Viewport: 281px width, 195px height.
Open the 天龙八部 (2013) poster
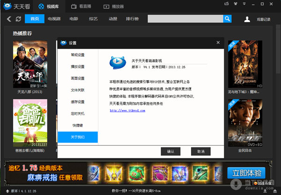(x=30, y=64)
